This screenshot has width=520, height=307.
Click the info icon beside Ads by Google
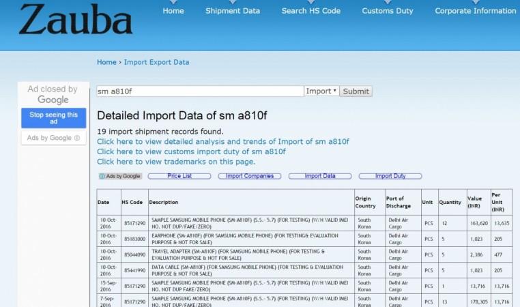76,138
